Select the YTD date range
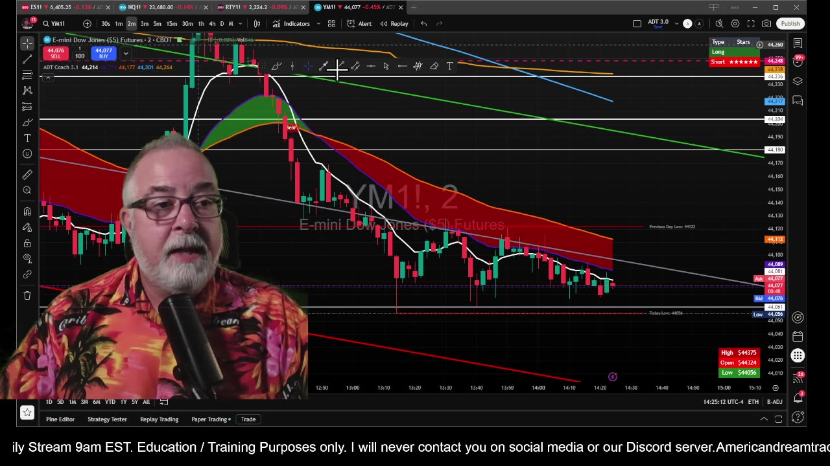 click(x=110, y=402)
